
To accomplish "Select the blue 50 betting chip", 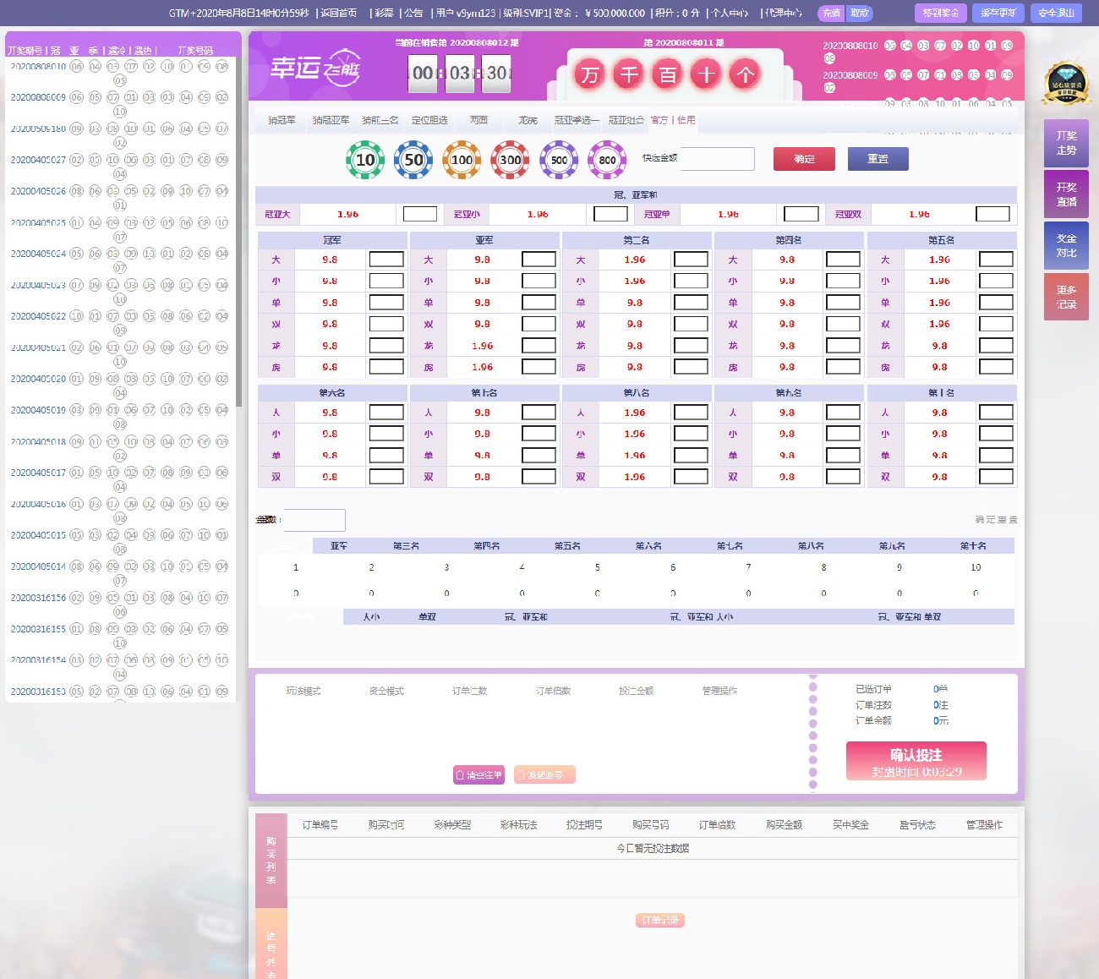I will (x=413, y=160).
